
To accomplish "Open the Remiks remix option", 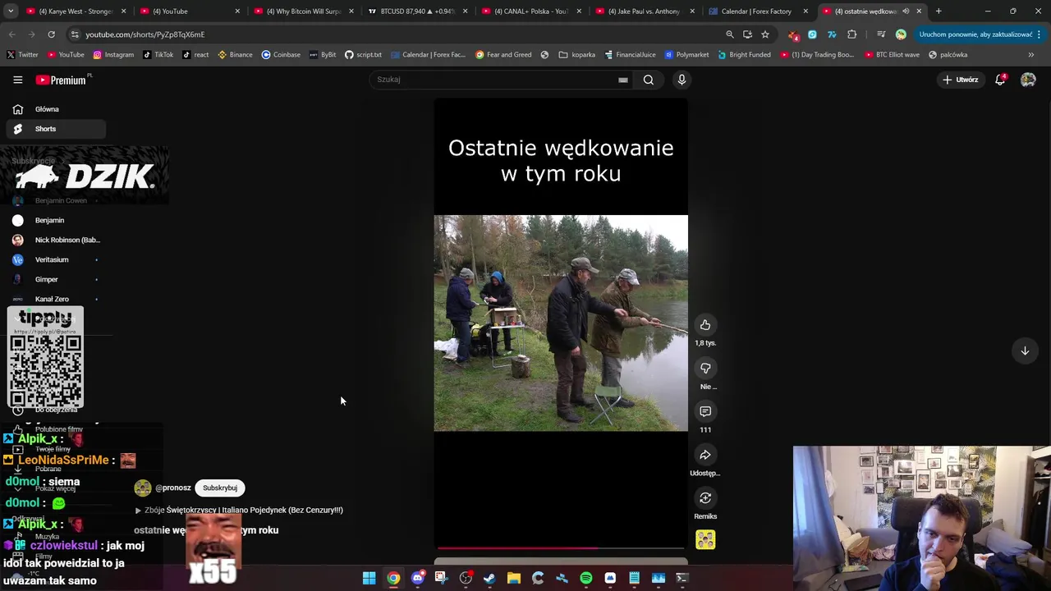I will pos(705,498).
